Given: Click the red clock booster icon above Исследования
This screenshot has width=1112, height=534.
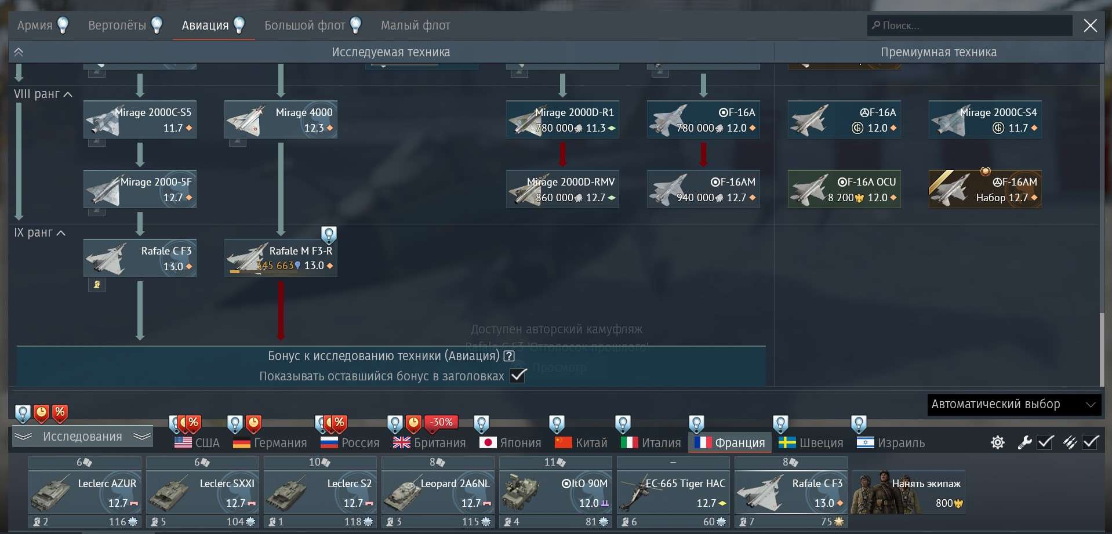Looking at the screenshot, I should (x=41, y=413).
